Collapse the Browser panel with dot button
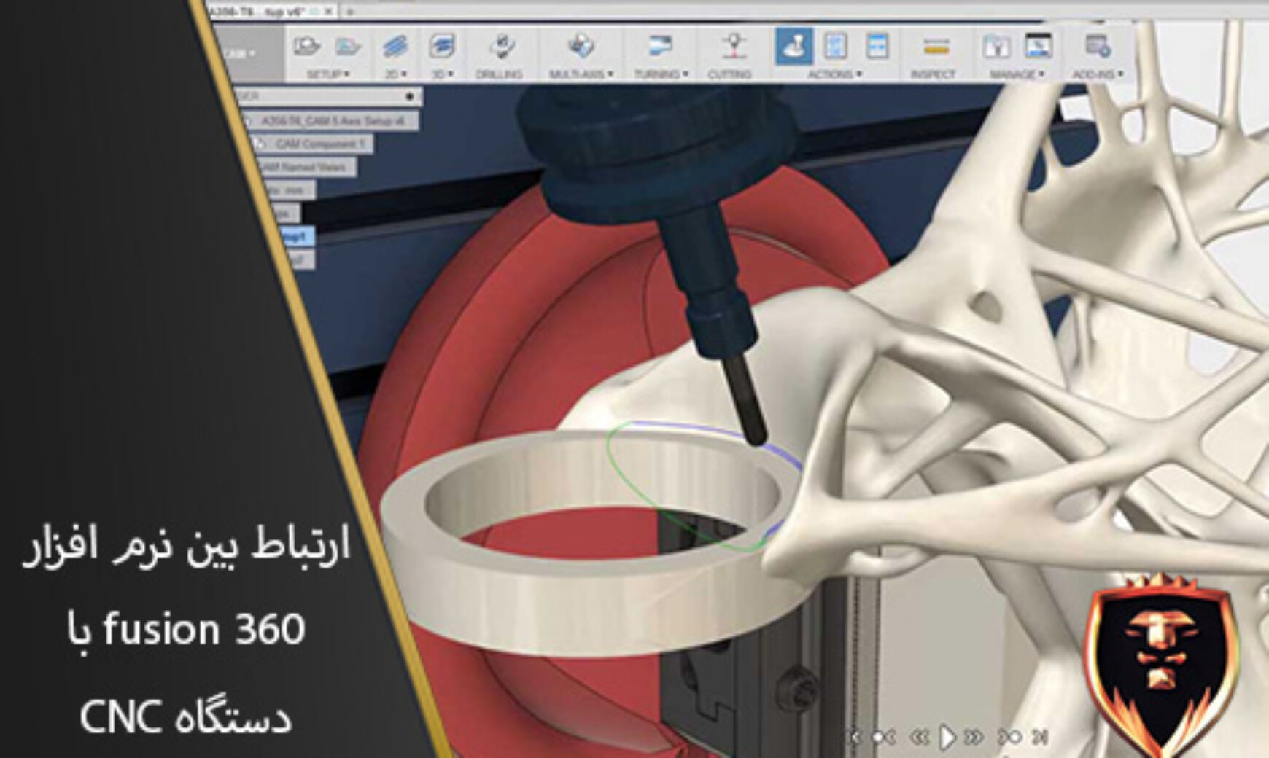The height and width of the screenshot is (758, 1269). (410, 96)
